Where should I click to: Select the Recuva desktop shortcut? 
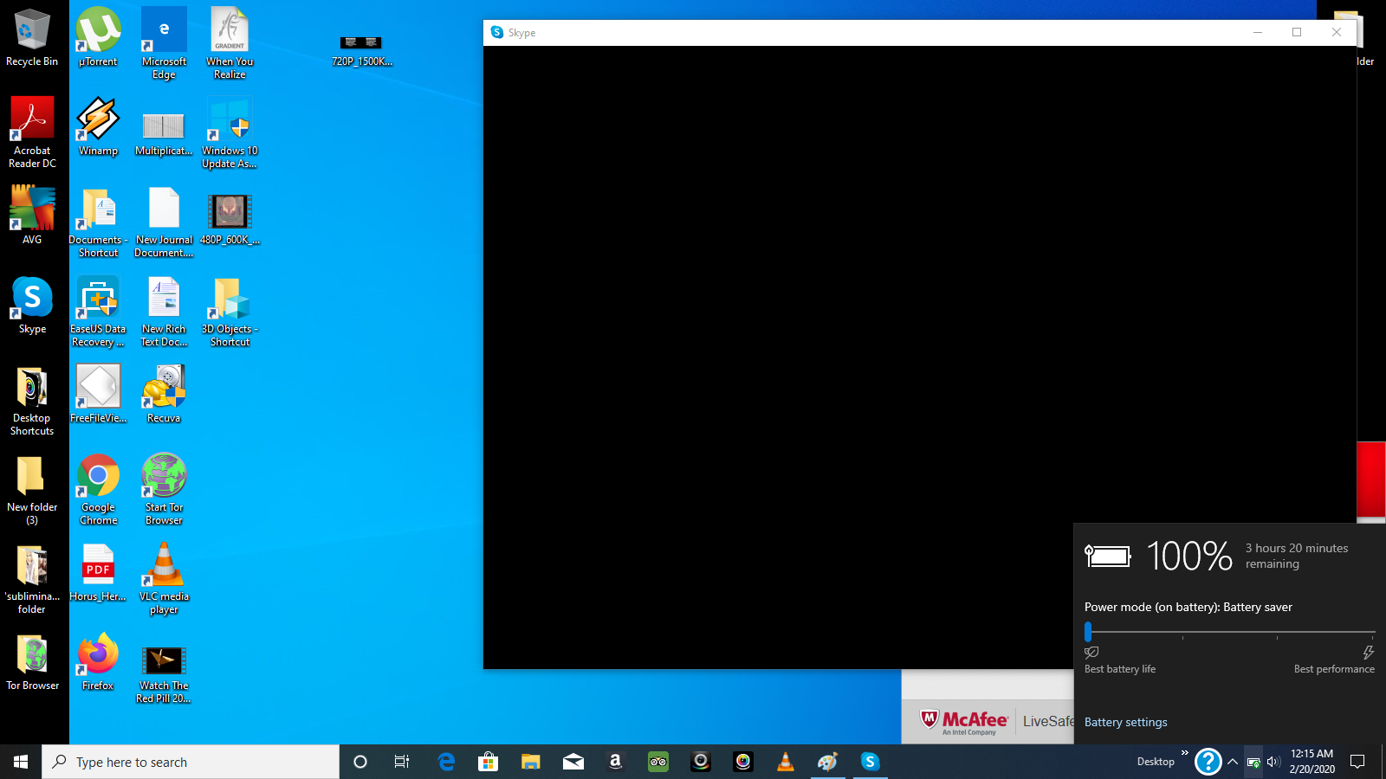[164, 394]
